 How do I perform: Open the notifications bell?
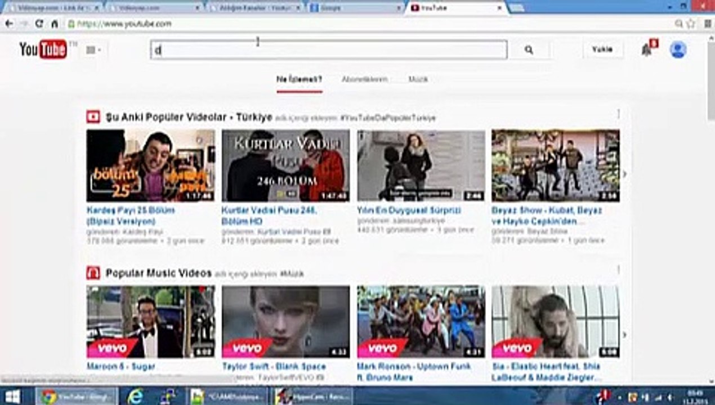click(x=647, y=50)
